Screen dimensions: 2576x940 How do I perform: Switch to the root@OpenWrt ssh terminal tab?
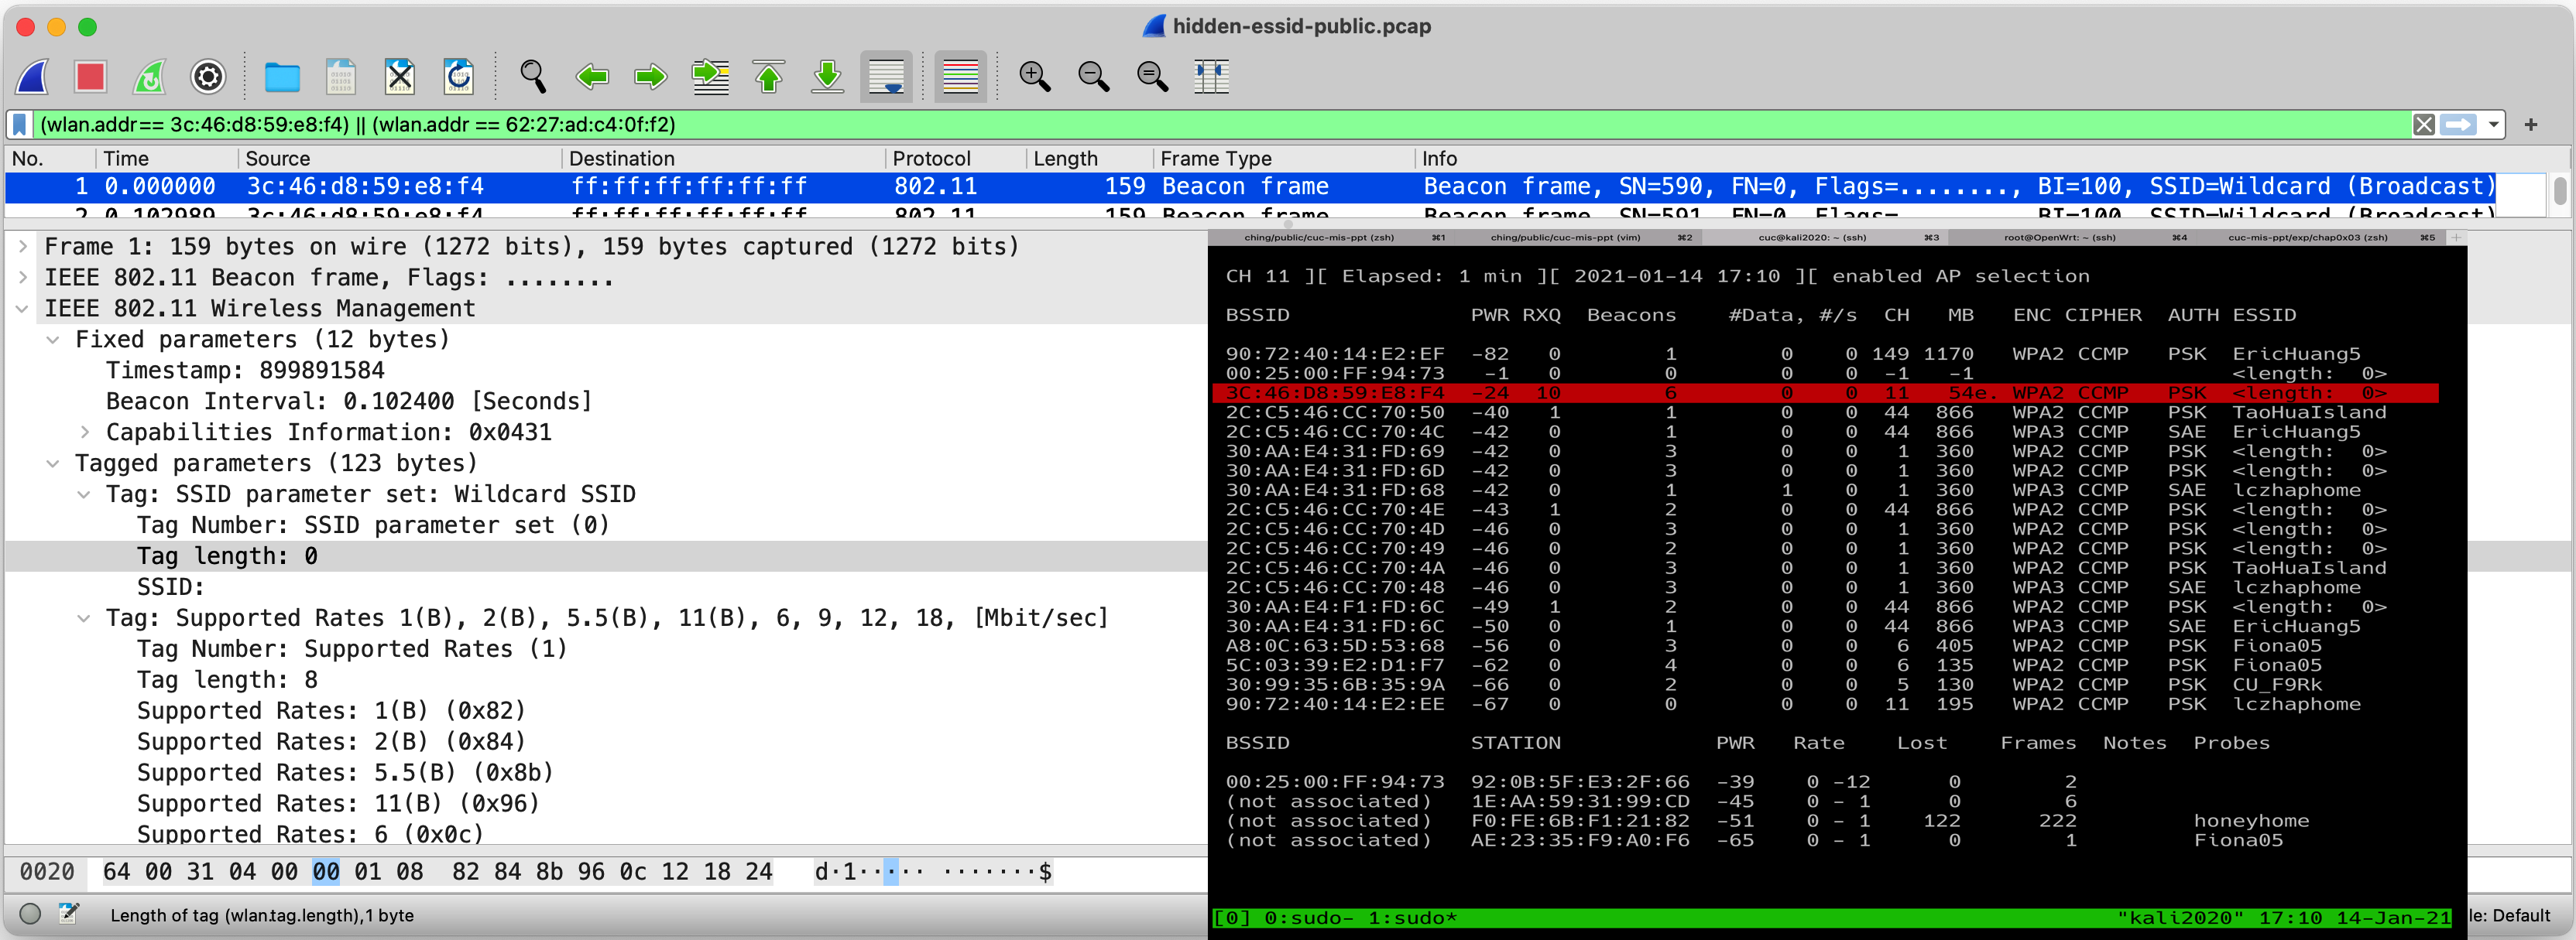[2059, 238]
